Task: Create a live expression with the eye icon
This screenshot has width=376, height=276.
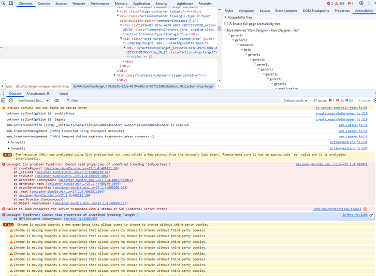Action: [56, 100]
